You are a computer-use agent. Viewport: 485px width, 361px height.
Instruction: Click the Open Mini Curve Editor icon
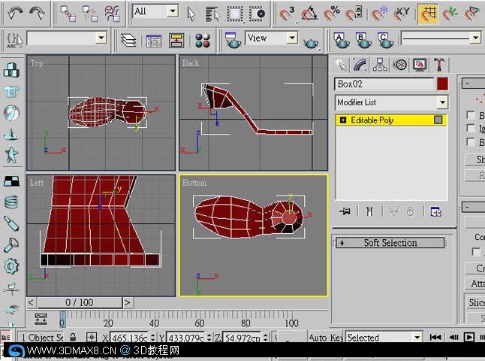tap(41, 319)
